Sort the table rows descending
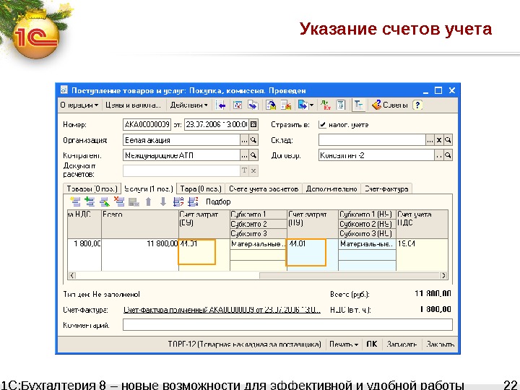 click(x=193, y=201)
